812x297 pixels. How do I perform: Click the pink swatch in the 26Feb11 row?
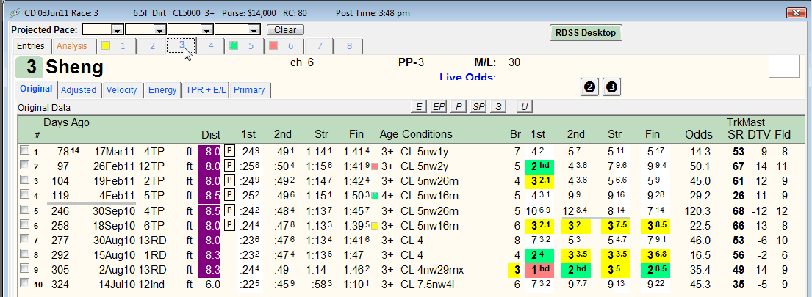coord(375,166)
